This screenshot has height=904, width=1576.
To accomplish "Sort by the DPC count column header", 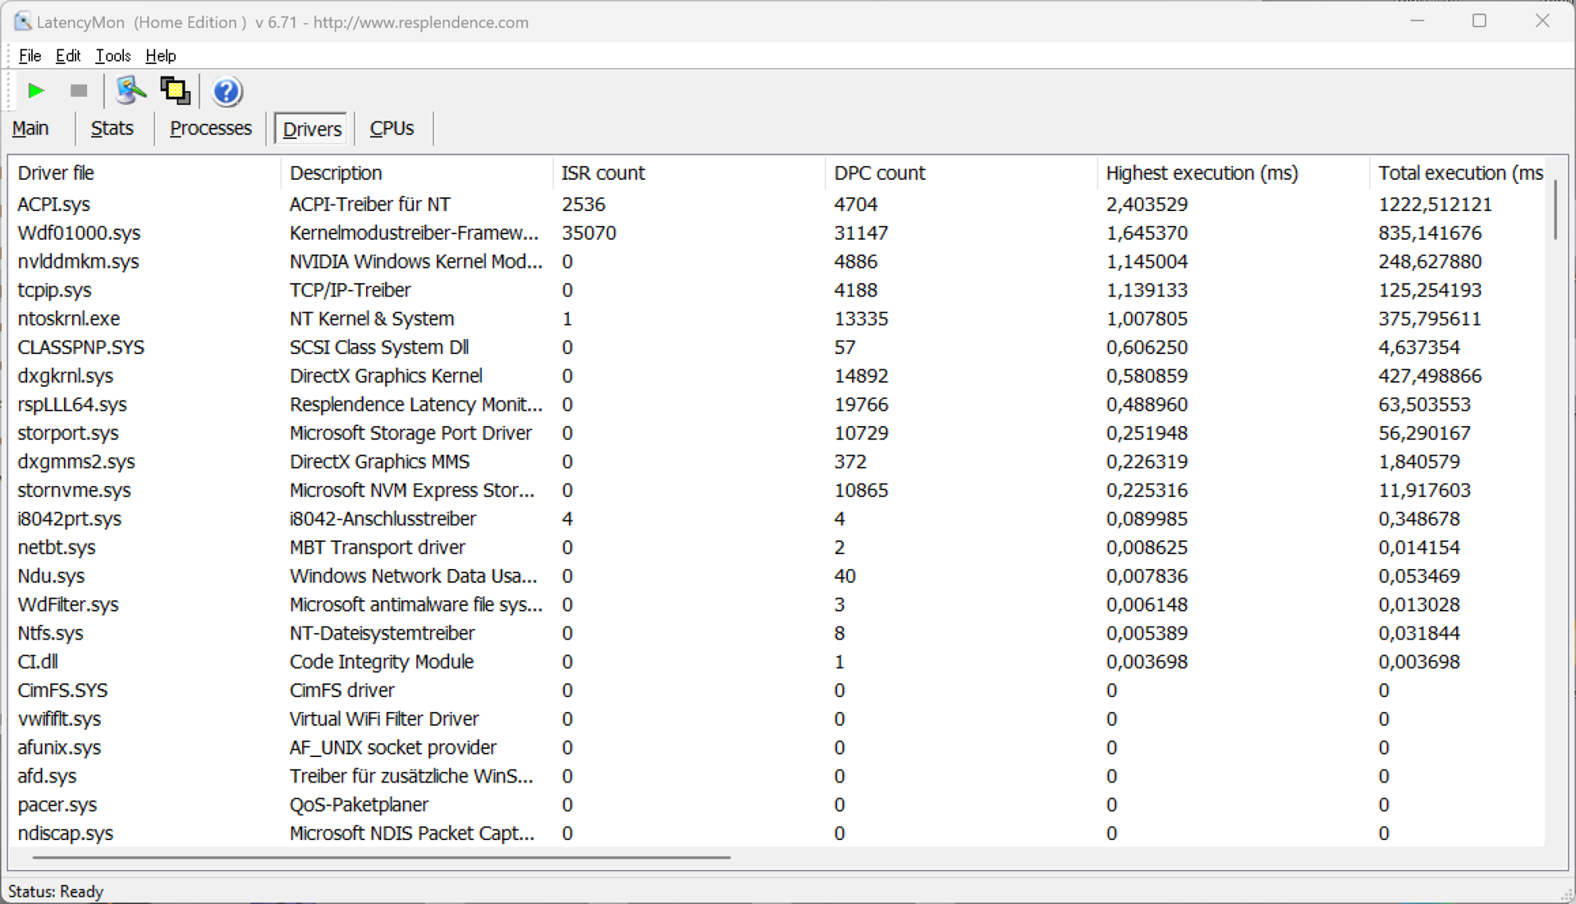I will (x=879, y=173).
